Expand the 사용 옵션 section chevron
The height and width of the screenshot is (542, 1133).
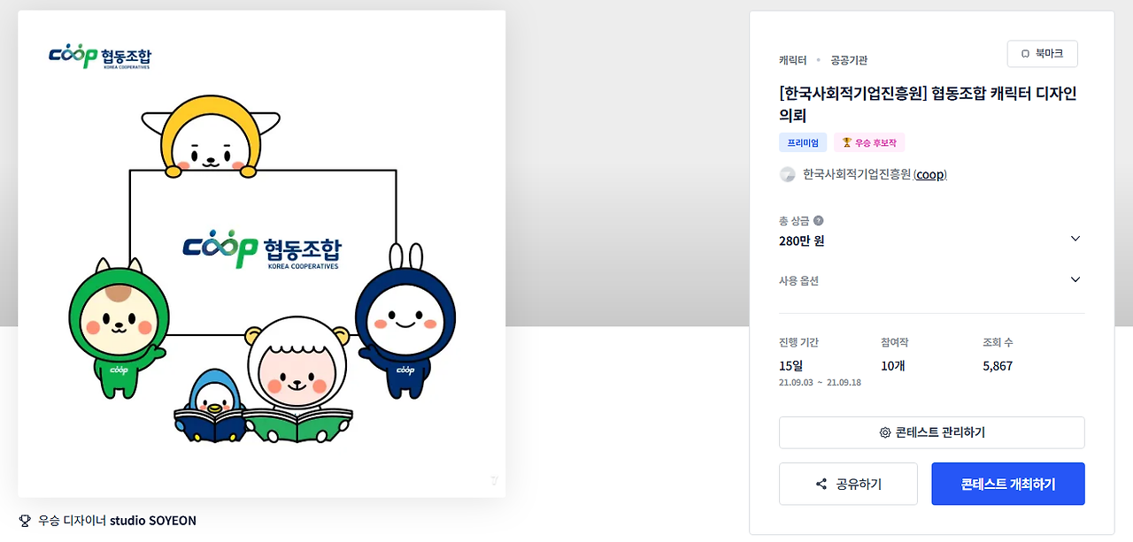pos(1075,279)
